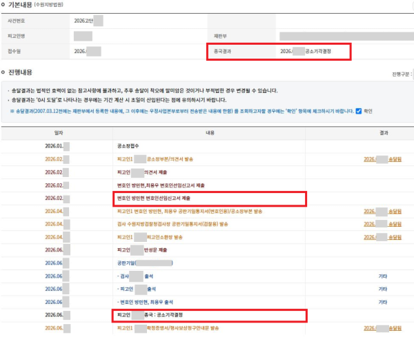Viewport: 414px width, 337px height.
Task: Click 공소기각결정 value in 종국결과 field
Action: click(318, 52)
